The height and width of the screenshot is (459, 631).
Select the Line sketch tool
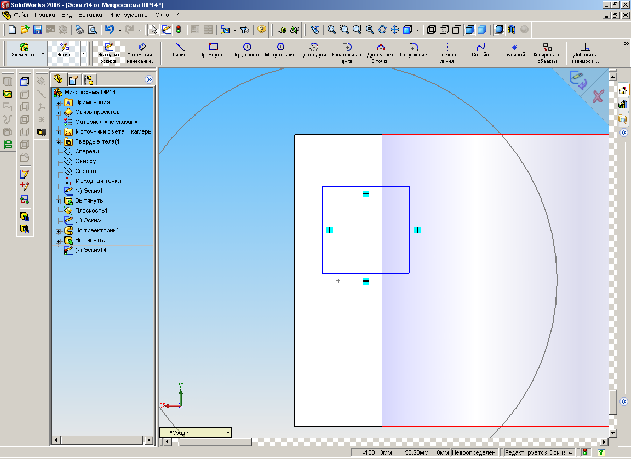tap(180, 51)
